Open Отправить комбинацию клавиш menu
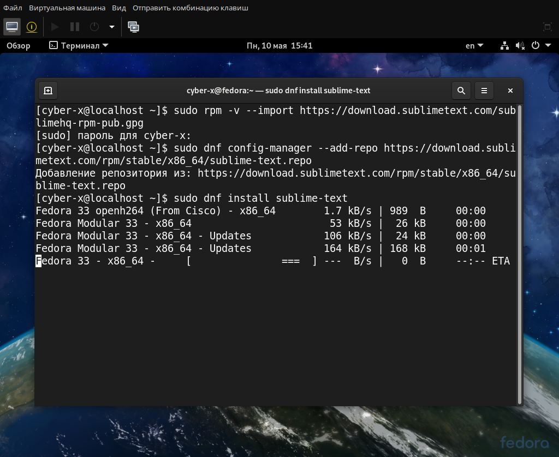The image size is (559, 457). click(190, 8)
